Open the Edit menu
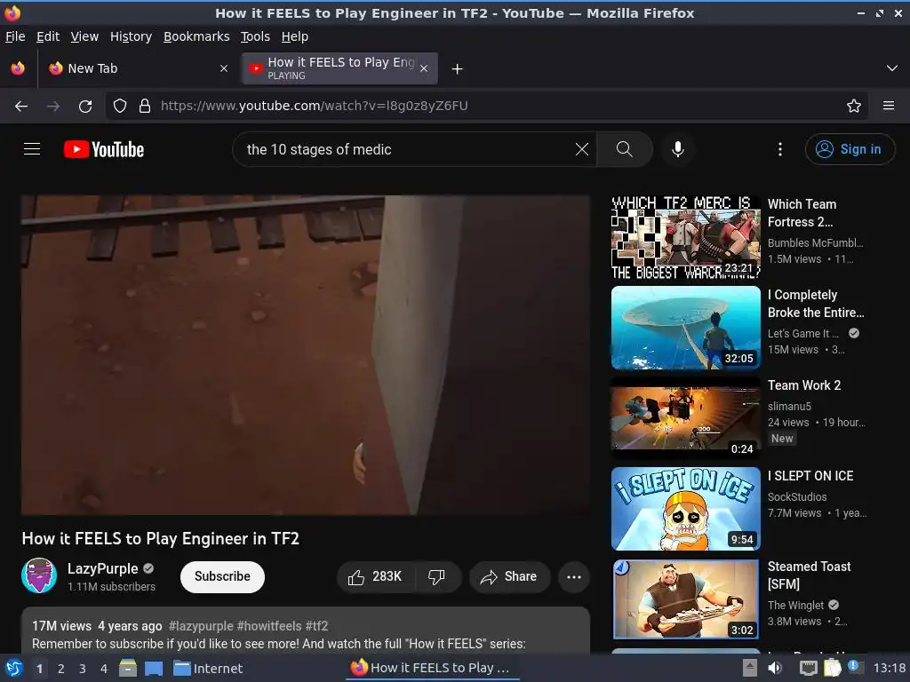Screen dimensions: 910x682 (48, 36)
